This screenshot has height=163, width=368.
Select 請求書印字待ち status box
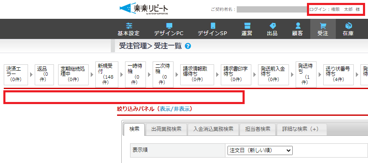[236, 74]
